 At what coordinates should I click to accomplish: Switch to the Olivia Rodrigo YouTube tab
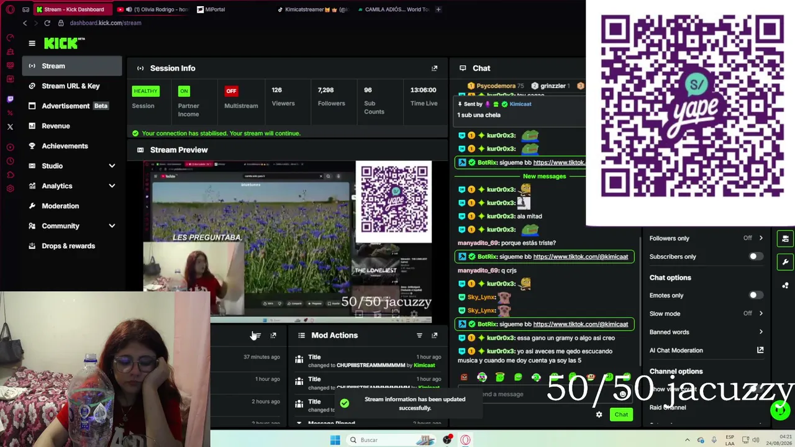click(x=152, y=9)
